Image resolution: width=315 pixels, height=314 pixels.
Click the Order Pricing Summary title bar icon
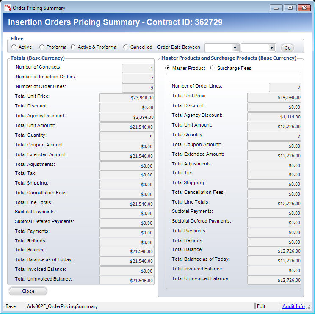pos(8,8)
